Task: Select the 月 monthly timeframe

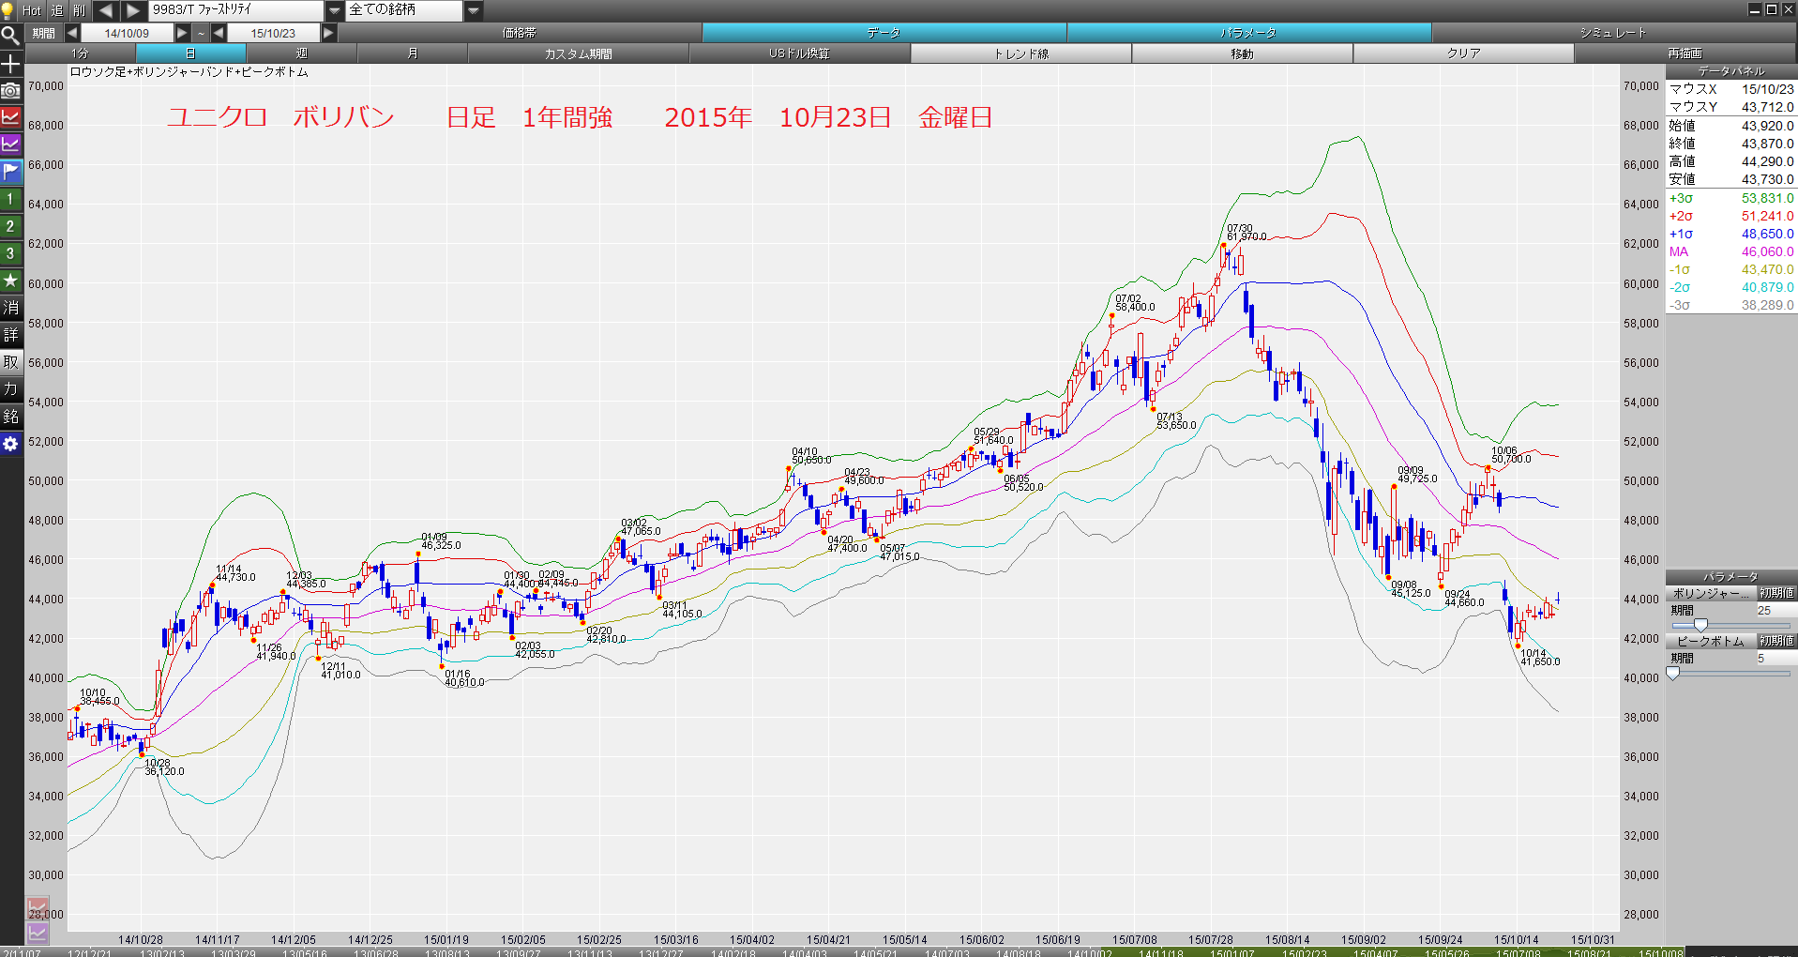Action: pyautogui.click(x=413, y=53)
